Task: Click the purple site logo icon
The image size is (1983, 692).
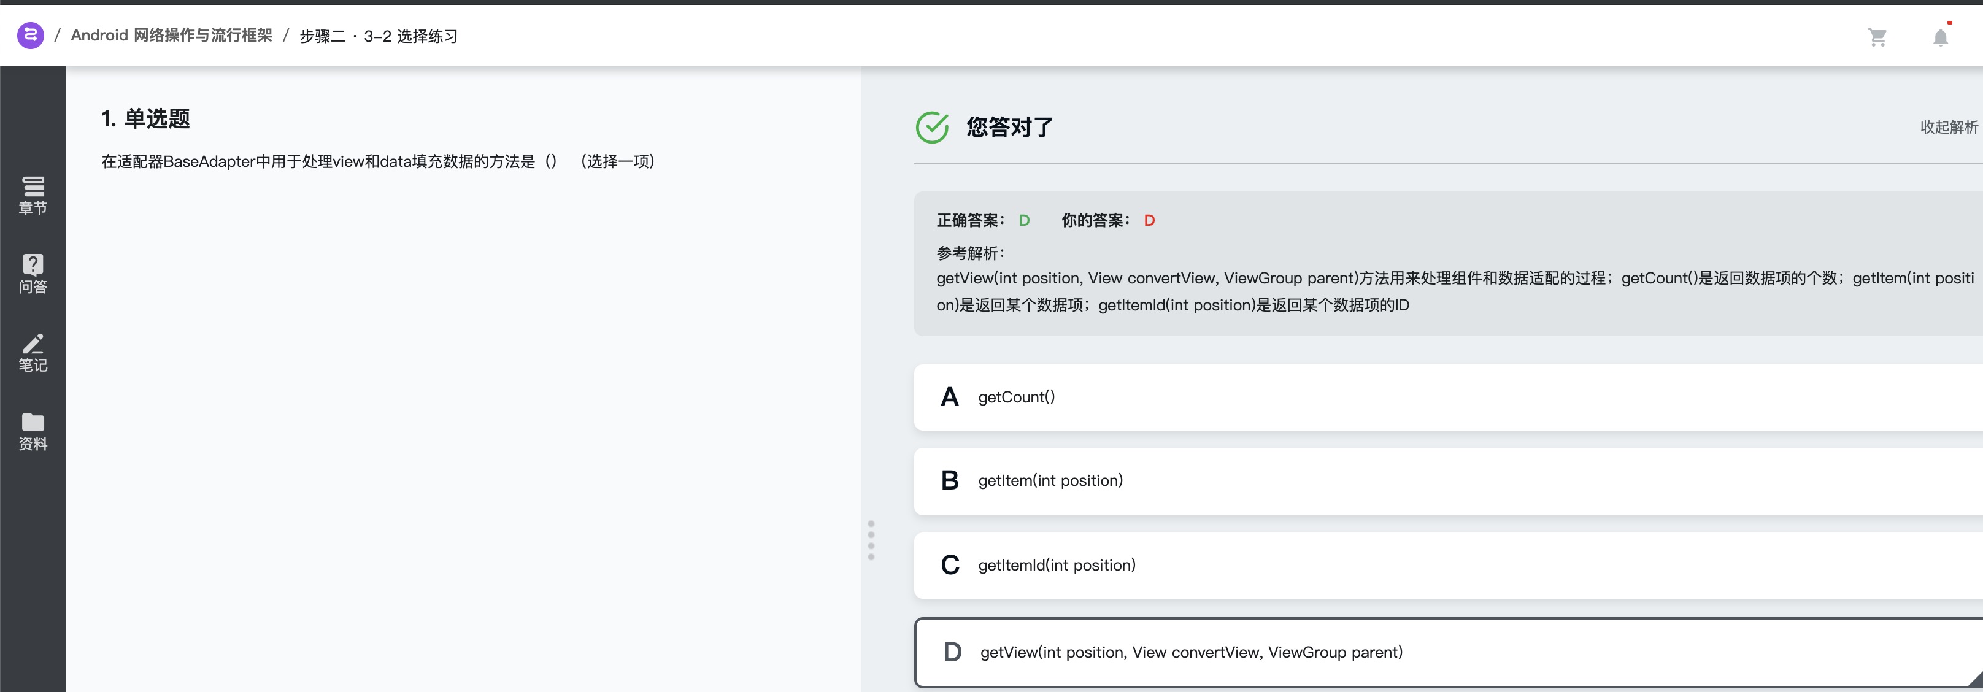Action: coord(30,36)
